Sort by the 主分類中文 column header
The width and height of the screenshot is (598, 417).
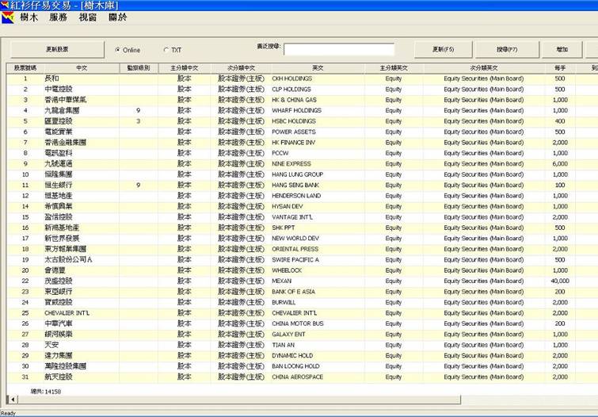point(185,68)
